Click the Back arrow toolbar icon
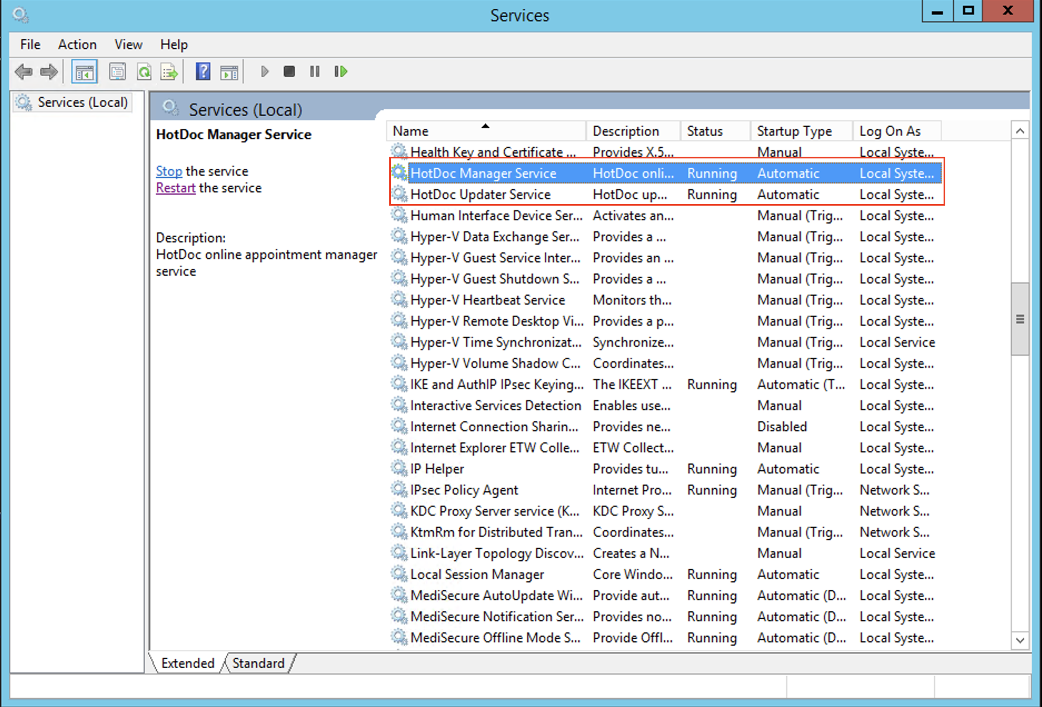The height and width of the screenshot is (707, 1042). pyautogui.click(x=23, y=72)
